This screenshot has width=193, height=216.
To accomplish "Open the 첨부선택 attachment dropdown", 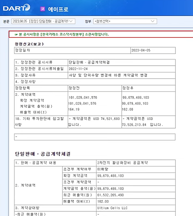I will [125, 21].
